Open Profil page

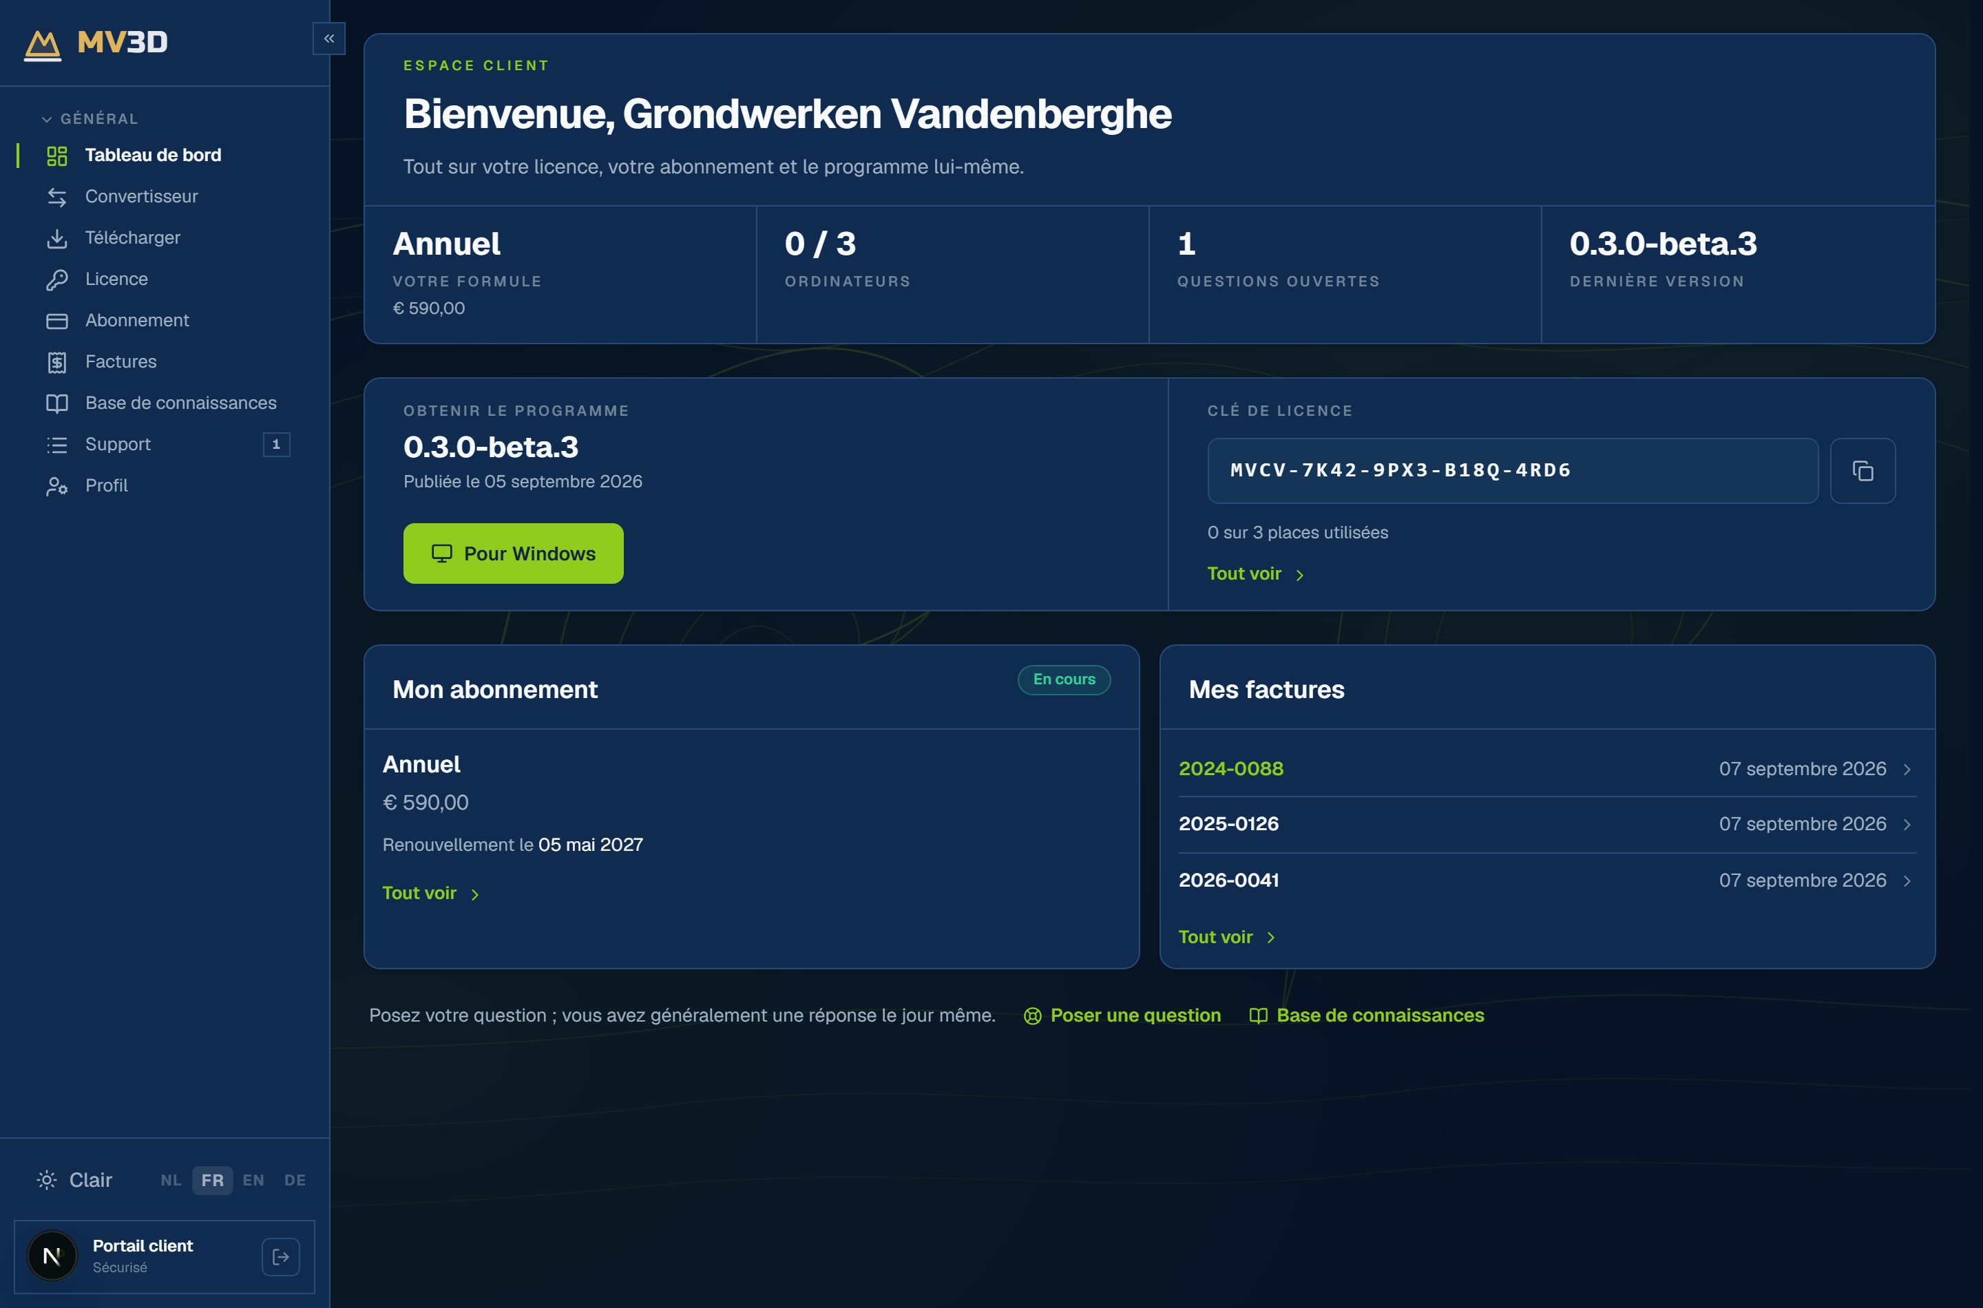click(x=165, y=485)
